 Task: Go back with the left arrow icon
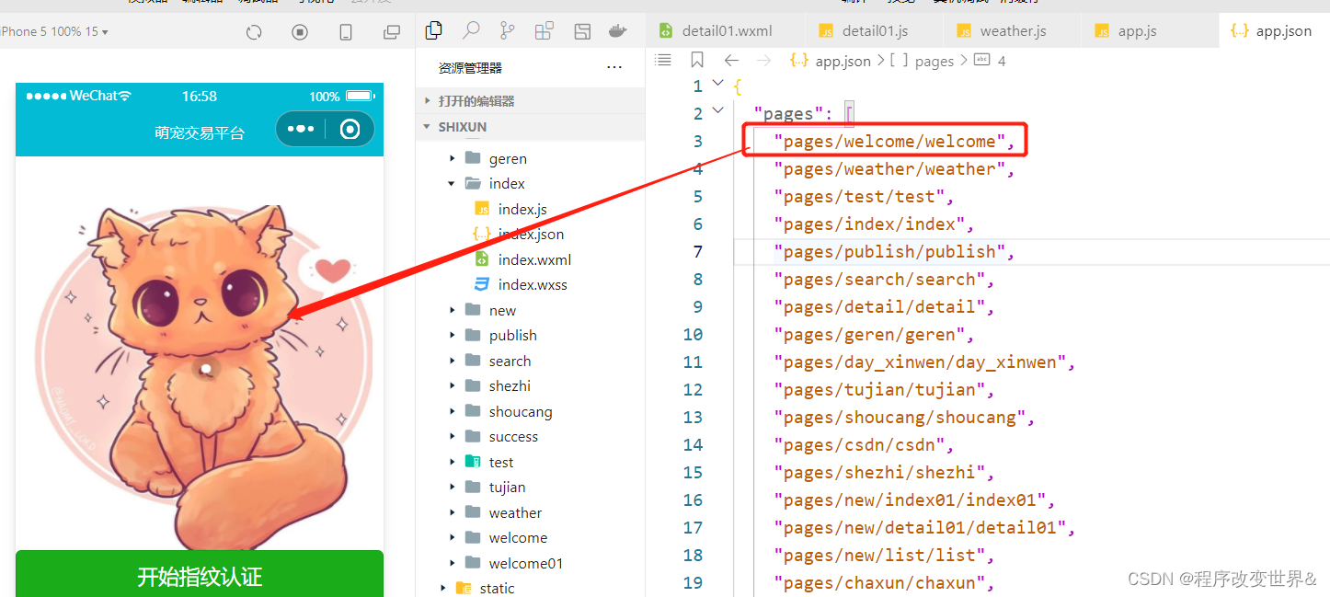(731, 60)
